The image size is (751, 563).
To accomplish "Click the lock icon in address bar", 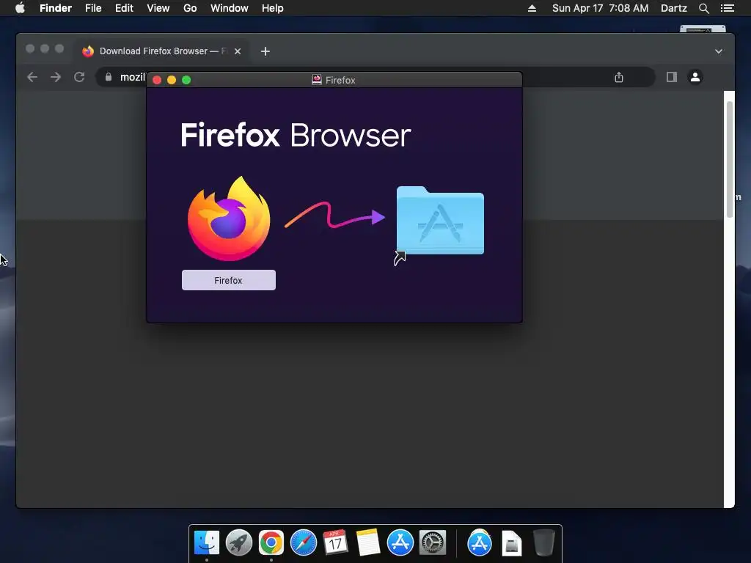I will (x=109, y=77).
